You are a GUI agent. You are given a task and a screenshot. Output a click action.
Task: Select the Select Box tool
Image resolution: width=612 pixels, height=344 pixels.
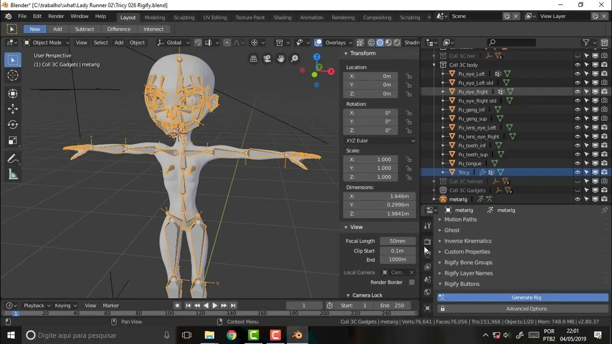click(13, 60)
